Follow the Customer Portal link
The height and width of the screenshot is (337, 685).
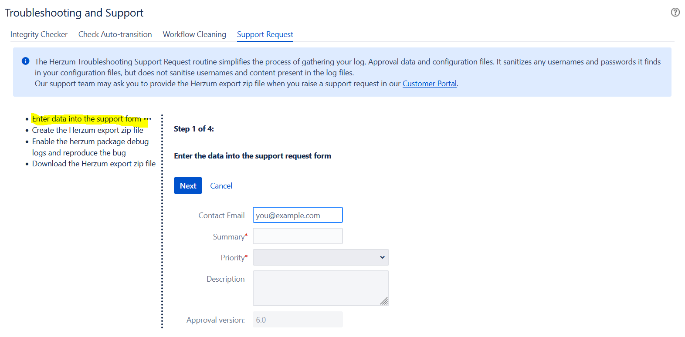coord(429,84)
